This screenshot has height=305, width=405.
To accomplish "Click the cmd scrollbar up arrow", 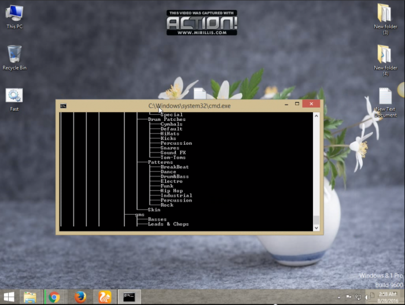I will [316, 116].
